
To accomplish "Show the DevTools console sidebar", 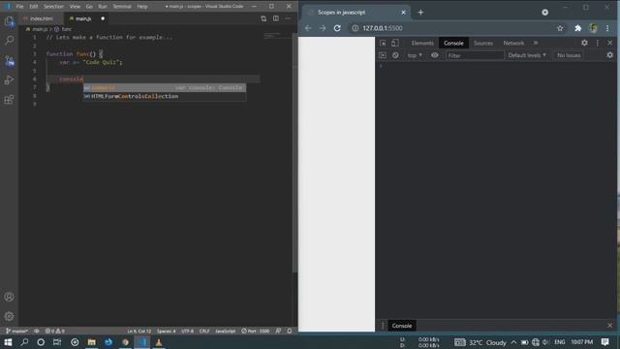I will 383,55.
